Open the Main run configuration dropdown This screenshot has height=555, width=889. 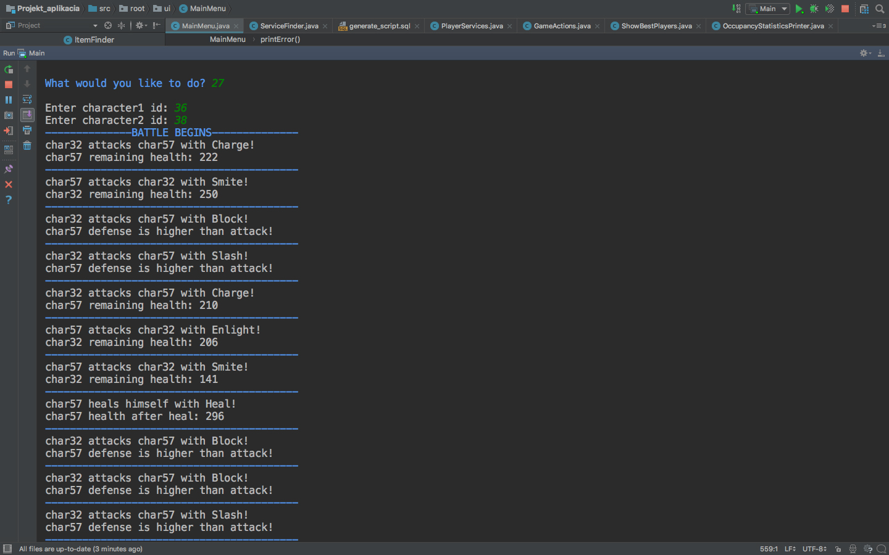768,9
